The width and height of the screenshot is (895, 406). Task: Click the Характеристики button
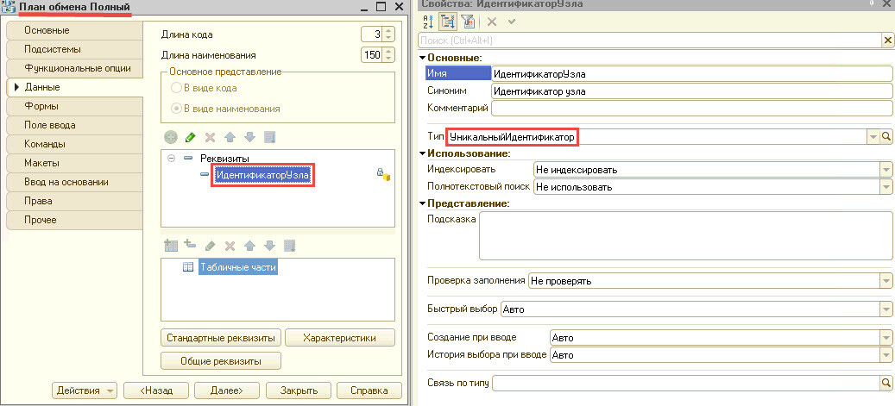click(x=340, y=338)
